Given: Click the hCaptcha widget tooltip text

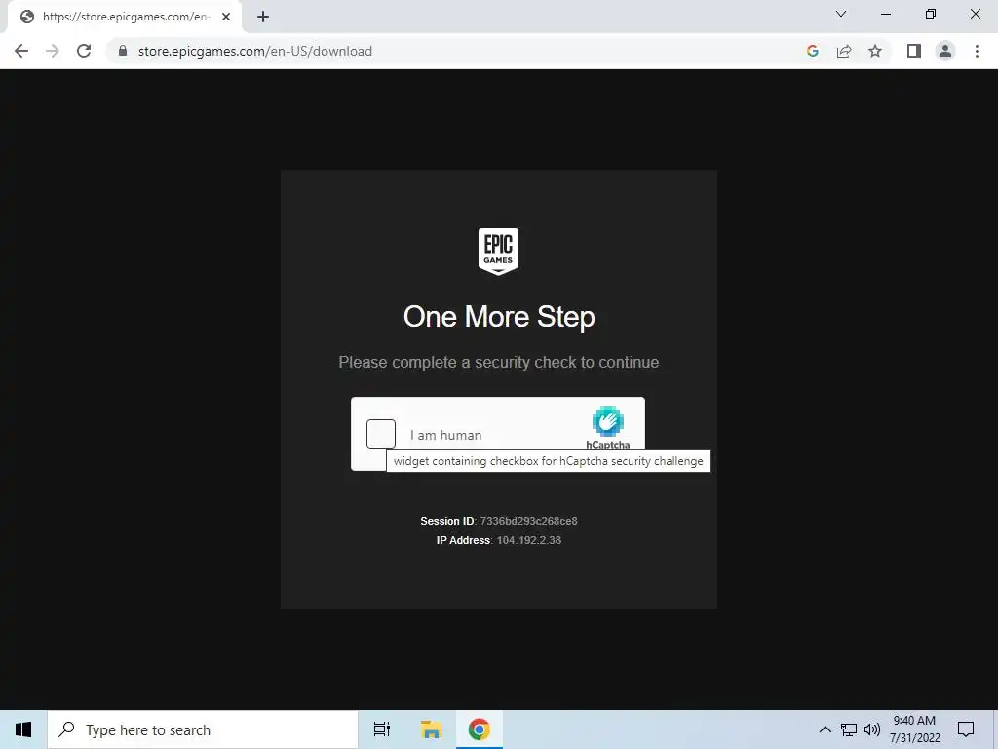Looking at the screenshot, I should coord(549,461).
